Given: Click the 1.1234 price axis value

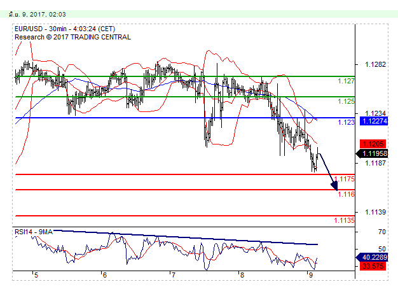Looking at the screenshot, I should [375, 113].
